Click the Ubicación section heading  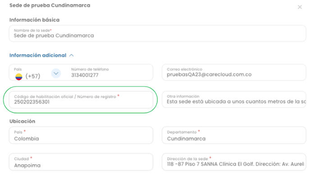point(23,121)
